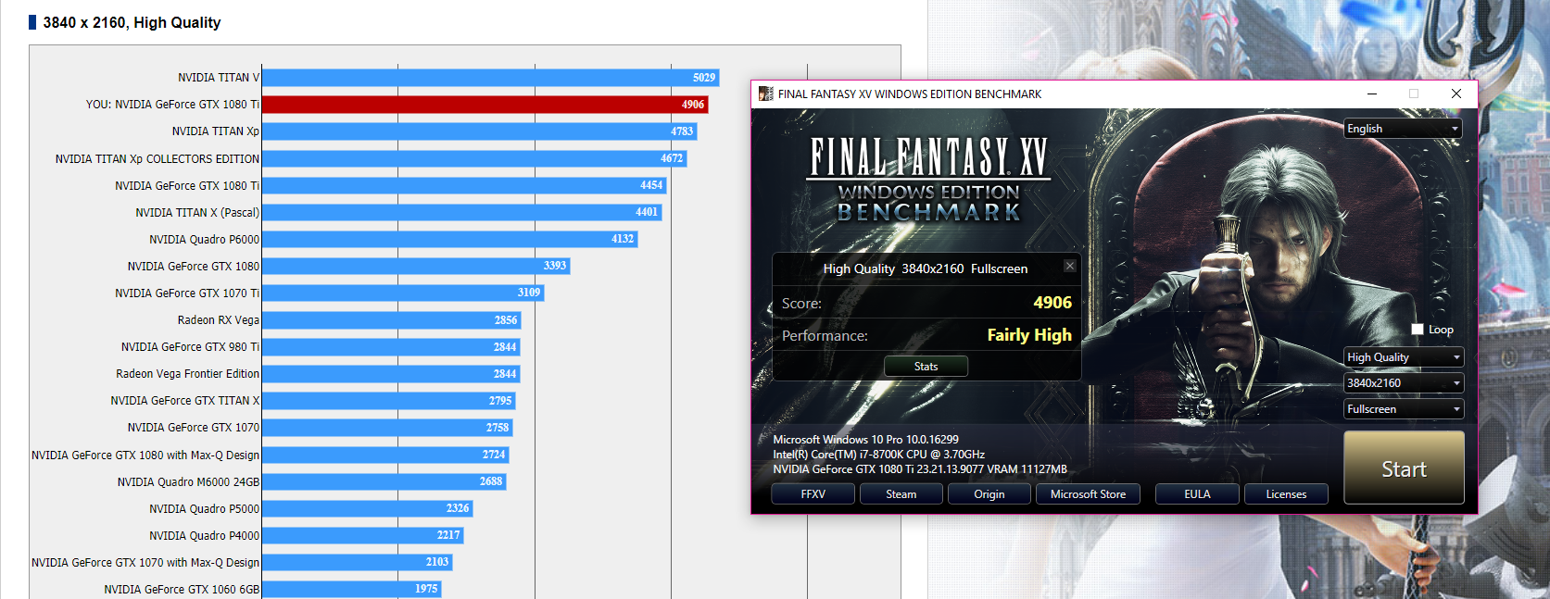This screenshot has width=1550, height=599.
Task: Click the red YOU: GTX 1080 Ti bar
Action: [485, 105]
